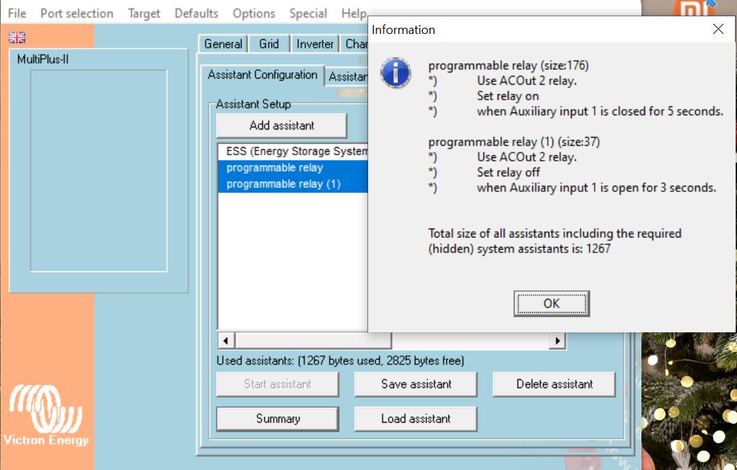The height and width of the screenshot is (470, 737).
Task: Click the disabled Start assistant button
Action: (278, 384)
